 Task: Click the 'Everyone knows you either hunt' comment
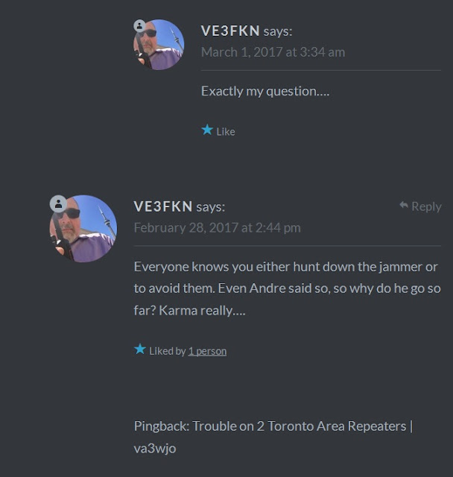pyautogui.click(x=288, y=288)
